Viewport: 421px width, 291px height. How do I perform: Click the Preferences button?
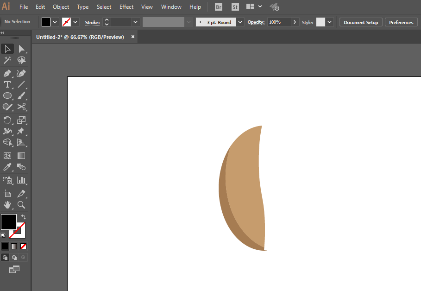coord(401,22)
